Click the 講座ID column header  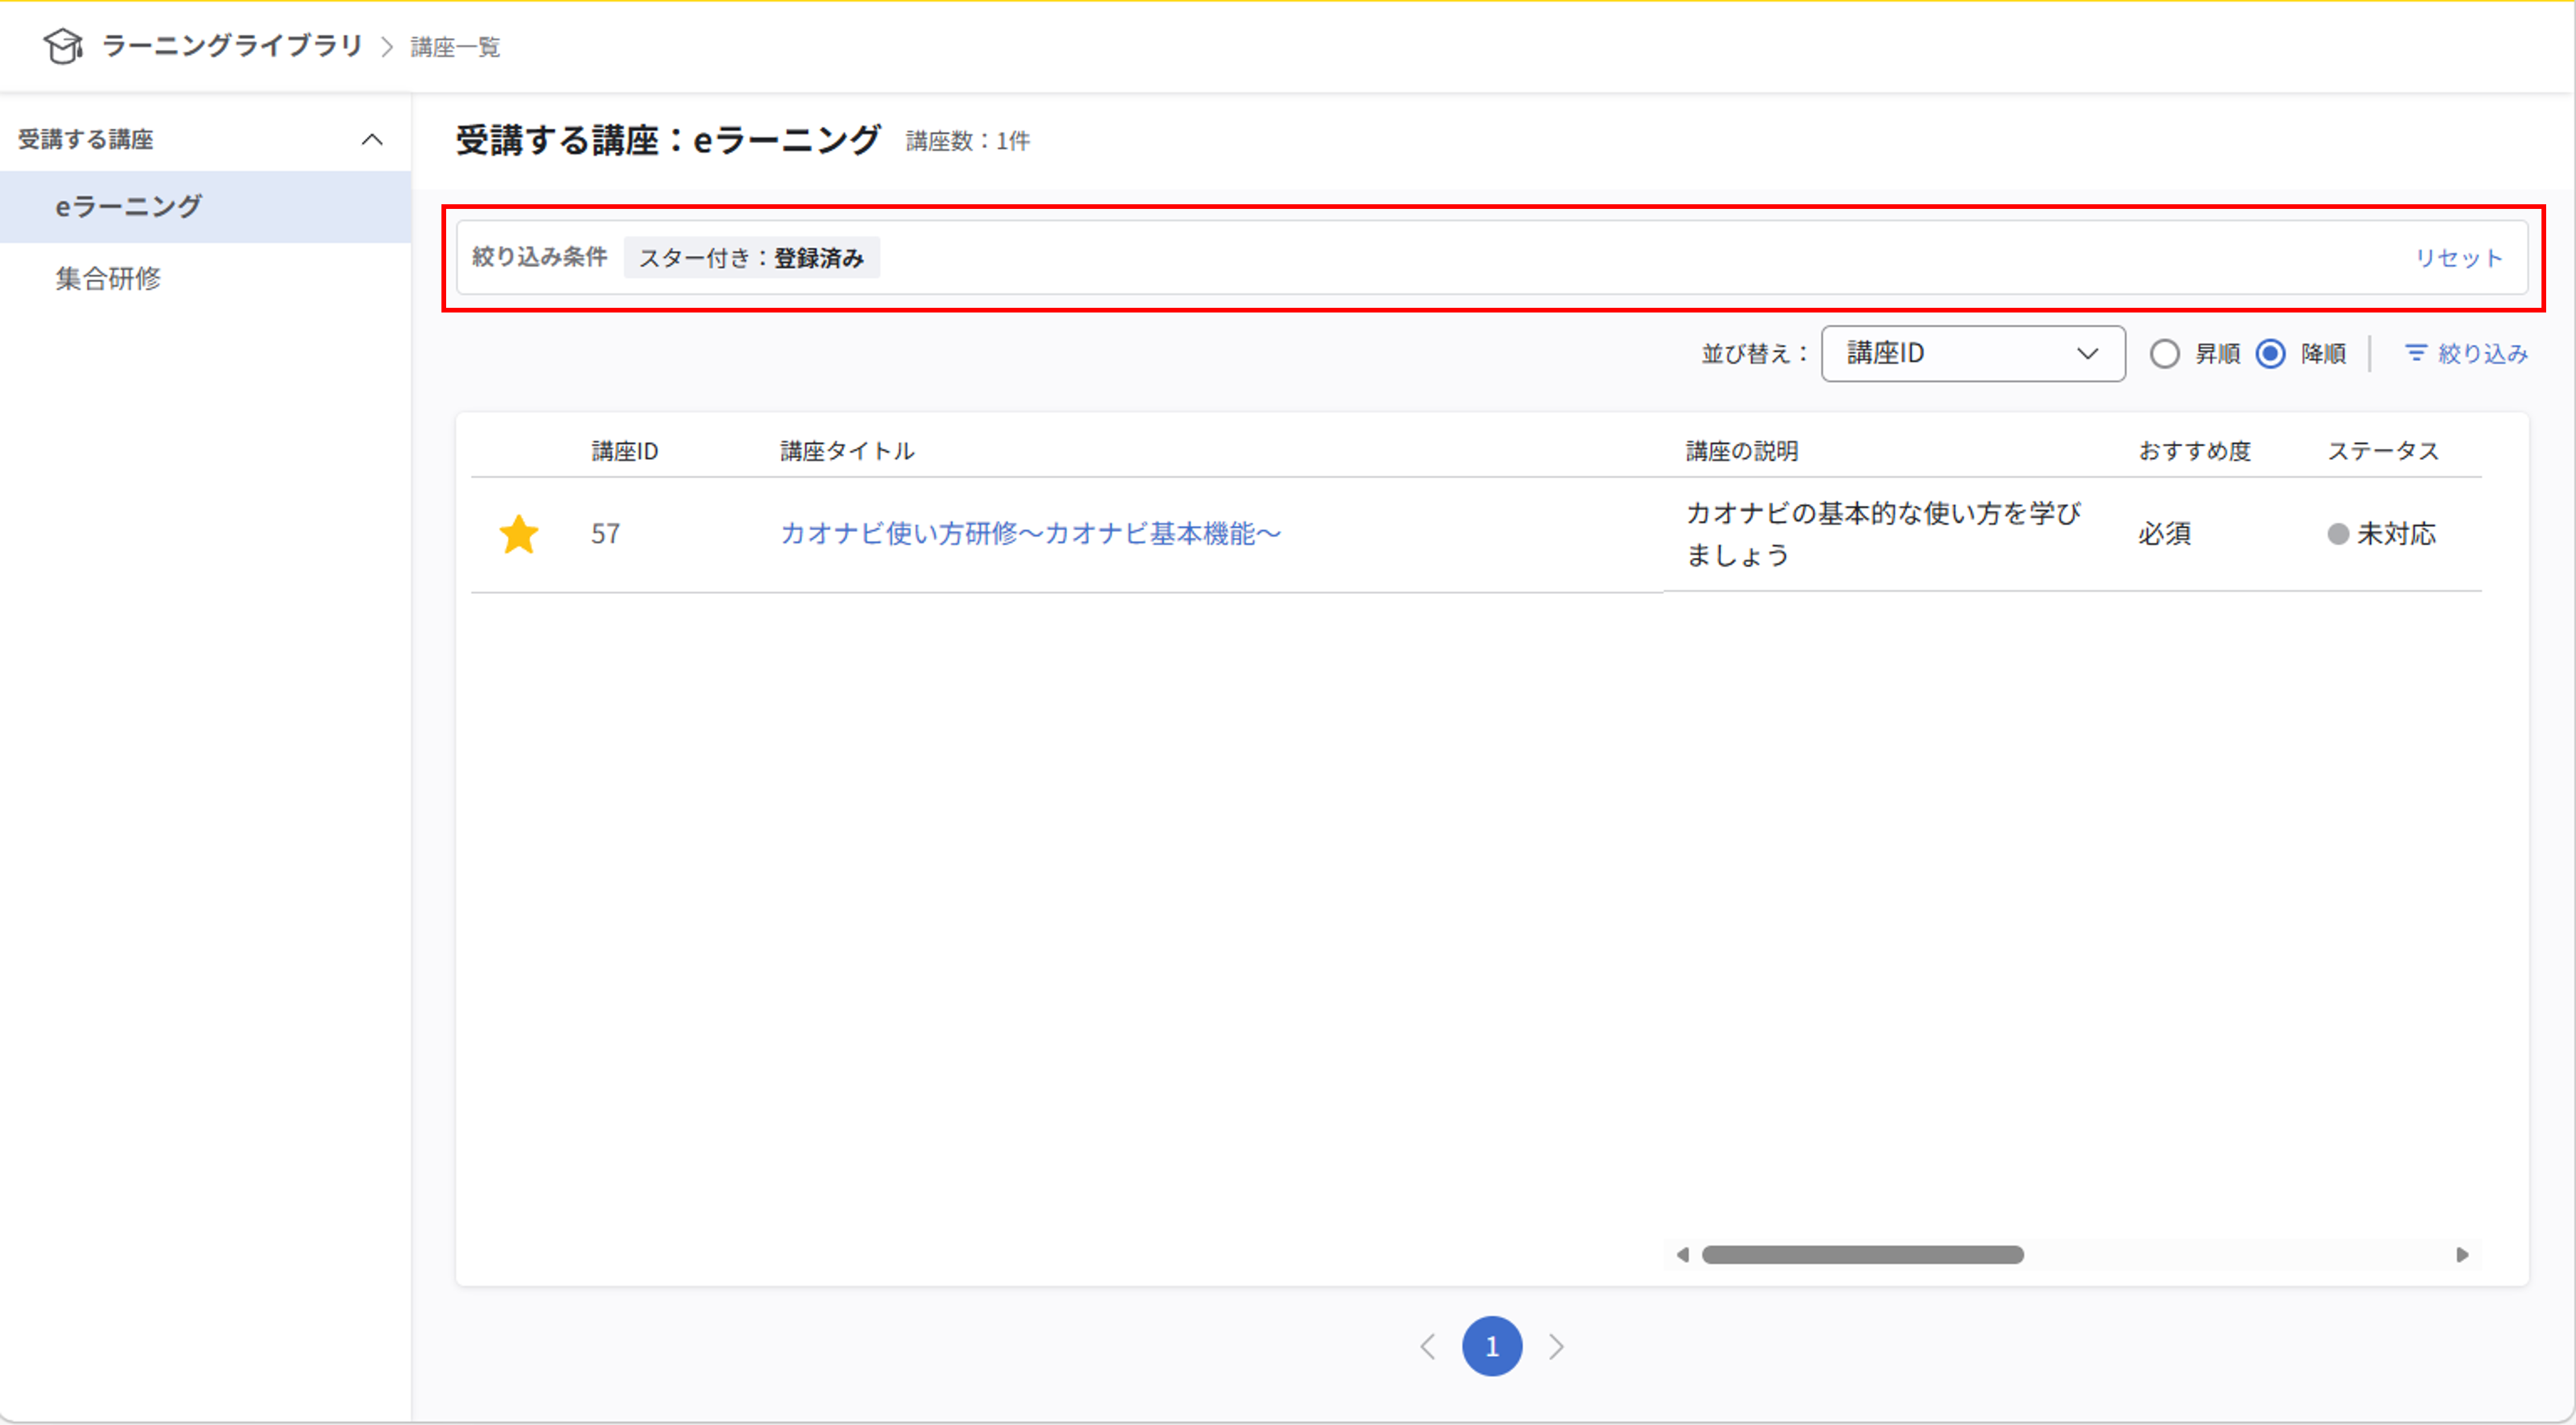click(x=625, y=452)
